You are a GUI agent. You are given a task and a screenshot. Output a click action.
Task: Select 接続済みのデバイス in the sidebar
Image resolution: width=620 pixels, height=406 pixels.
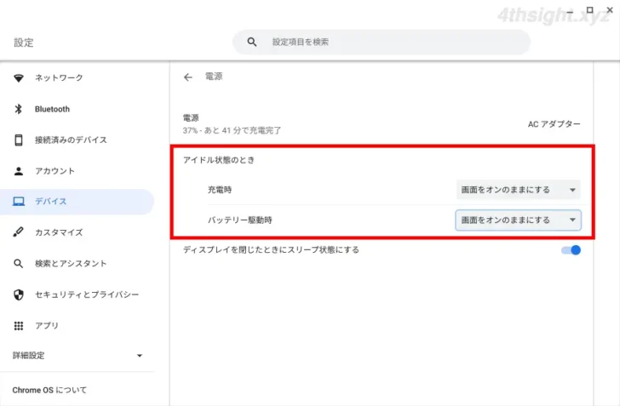[77, 140]
